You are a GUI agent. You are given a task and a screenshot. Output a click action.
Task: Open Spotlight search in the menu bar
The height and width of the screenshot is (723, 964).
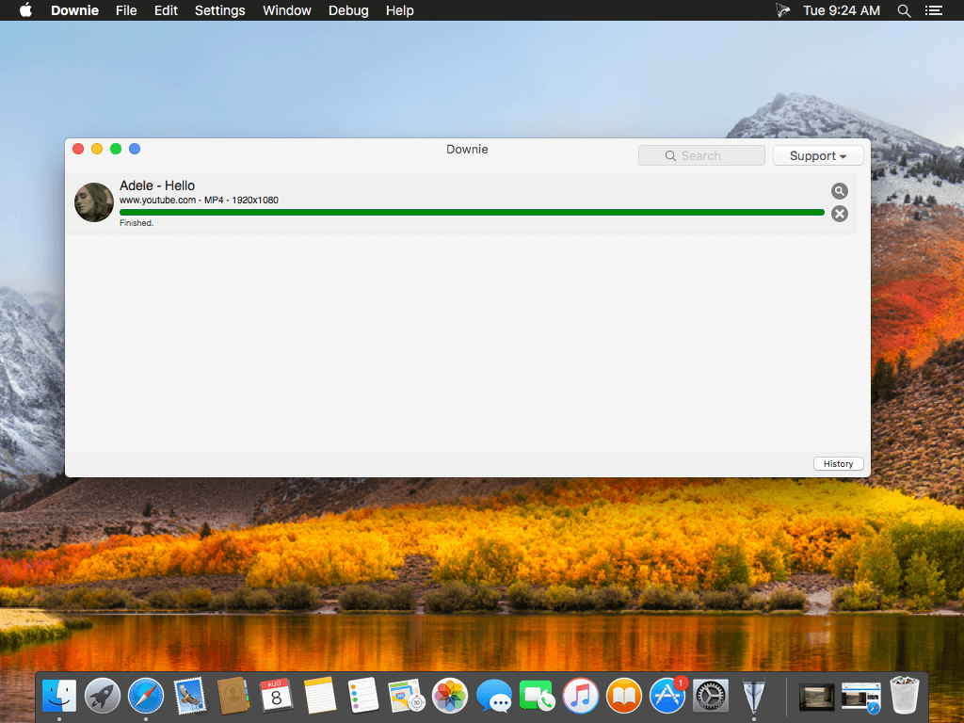[904, 10]
